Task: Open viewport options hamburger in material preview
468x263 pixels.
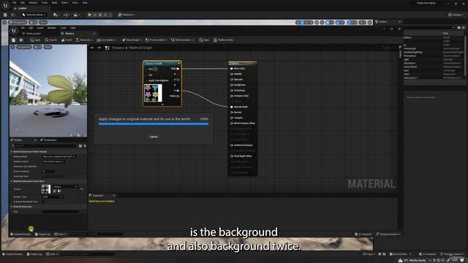Action: point(12,47)
